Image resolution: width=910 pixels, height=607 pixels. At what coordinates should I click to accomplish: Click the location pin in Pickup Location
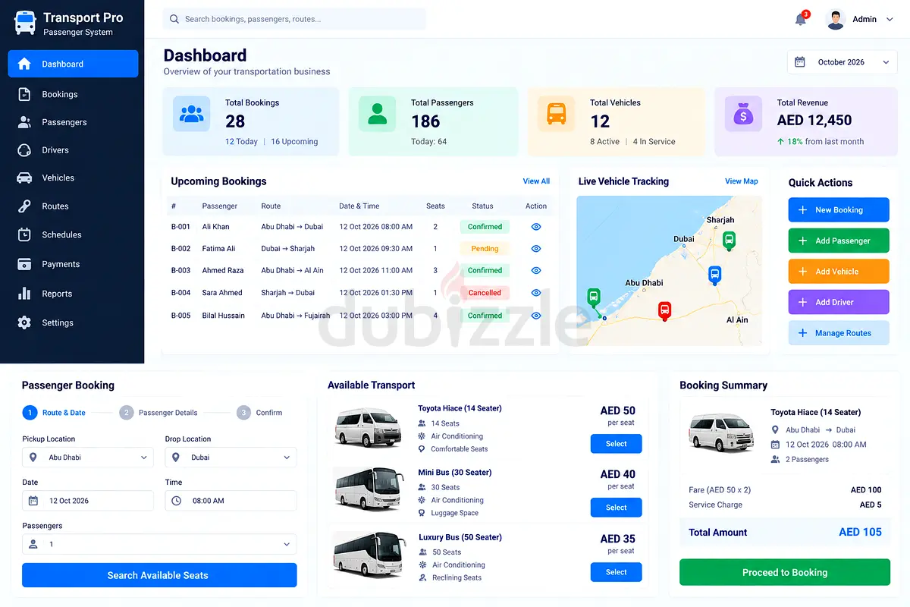33,458
